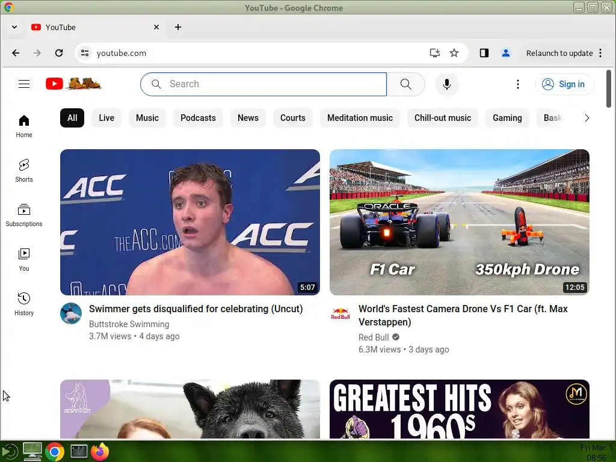Screen dimensions: 616x462
Task: Show desktop via monitor taskbar icon
Action: coord(32,451)
